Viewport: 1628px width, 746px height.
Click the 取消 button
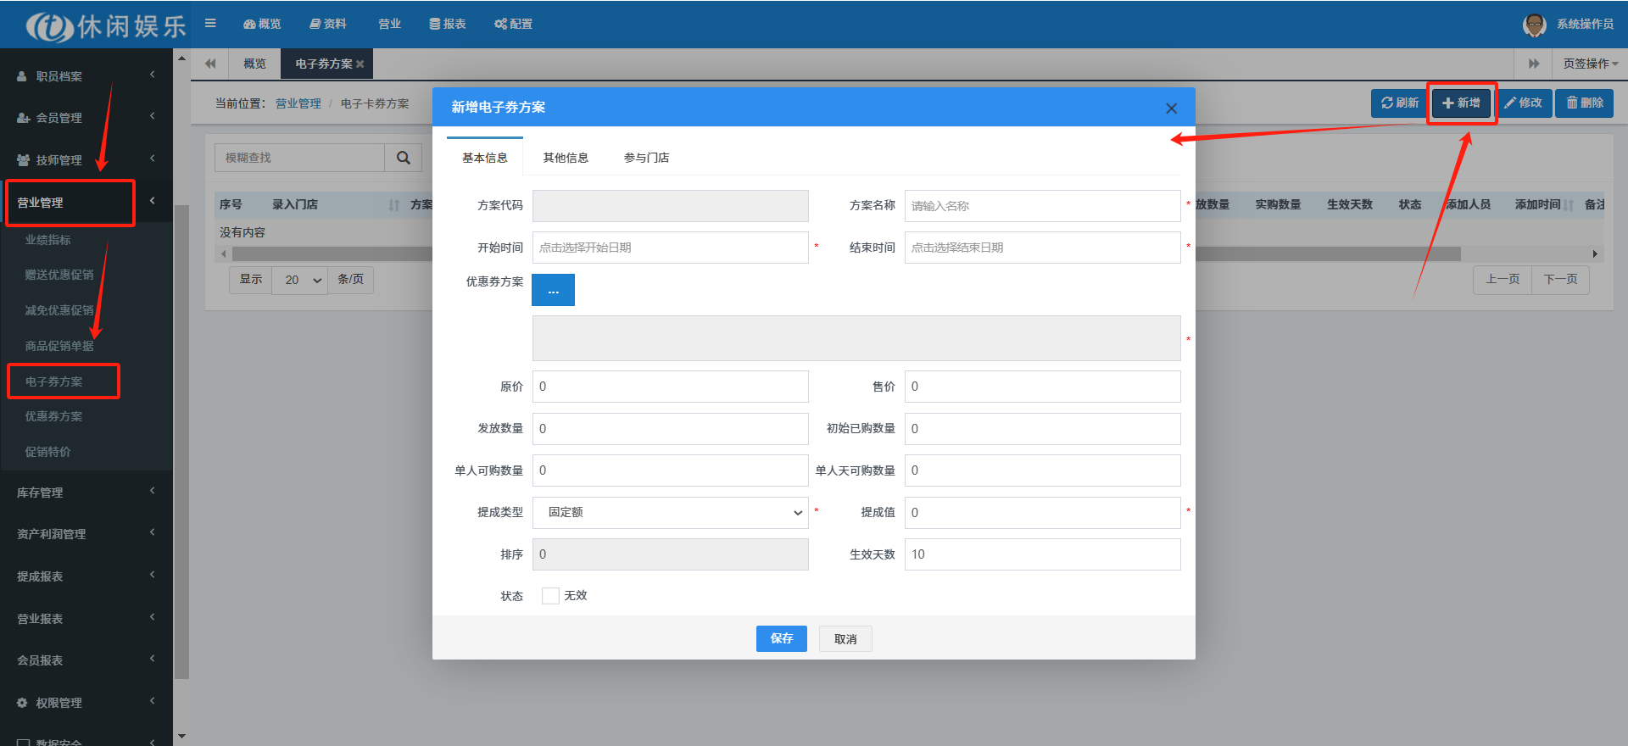pyautogui.click(x=845, y=639)
